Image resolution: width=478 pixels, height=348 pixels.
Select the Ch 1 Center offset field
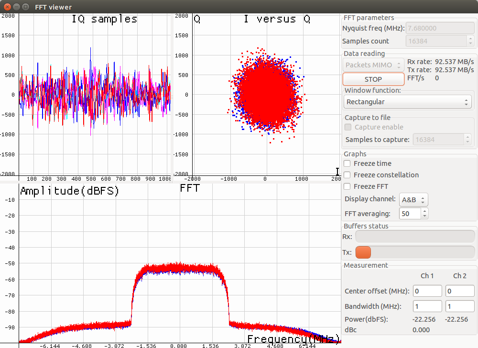[427, 291]
